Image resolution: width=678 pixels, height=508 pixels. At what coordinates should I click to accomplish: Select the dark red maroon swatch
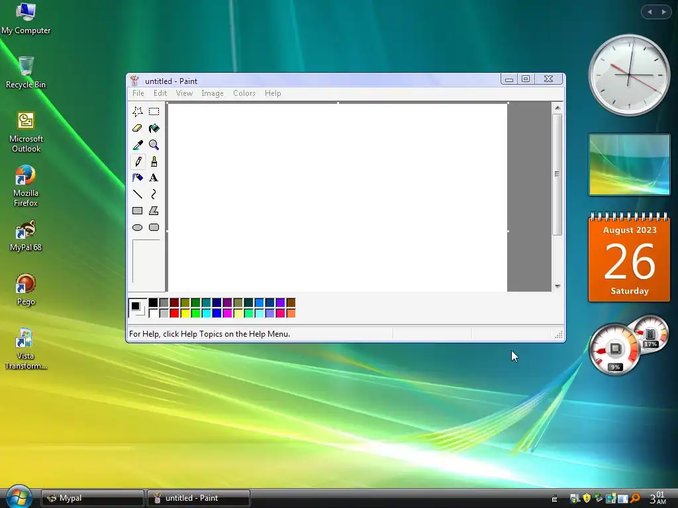pos(174,302)
